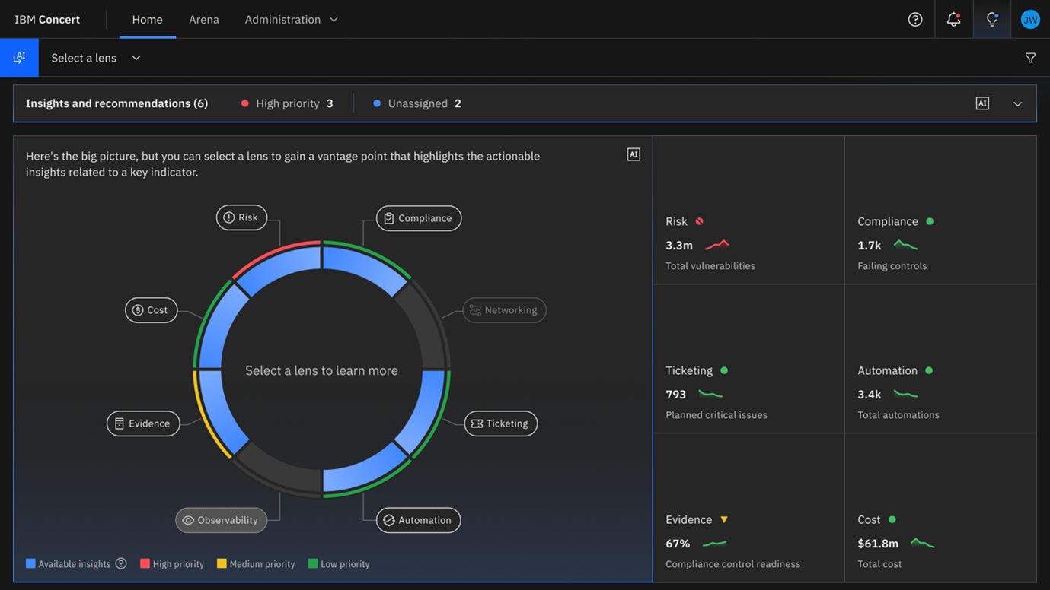Click the blue lens view icon
The height and width of the screenshot is (590, 1050).
[x=19, y=58]
